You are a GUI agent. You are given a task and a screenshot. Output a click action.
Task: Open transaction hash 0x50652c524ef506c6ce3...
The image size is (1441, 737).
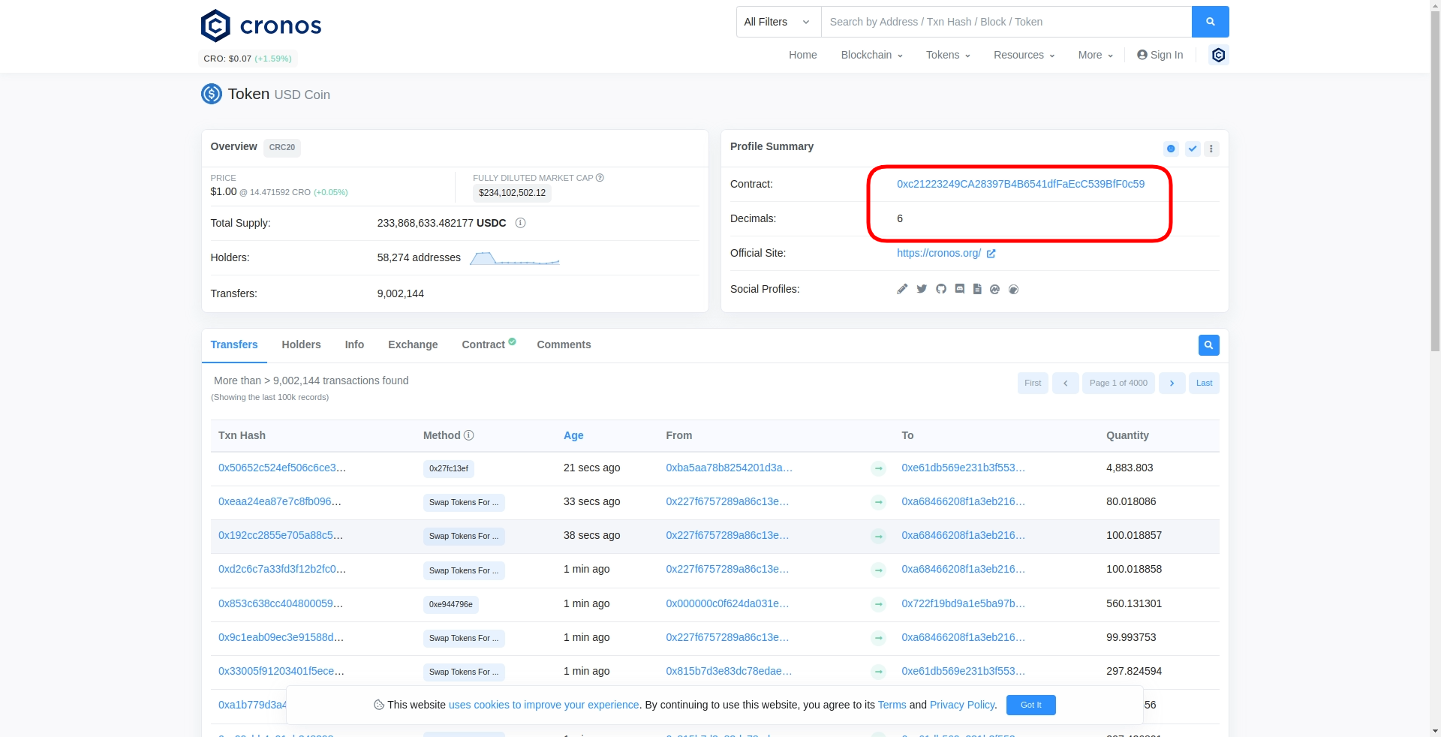(x=282, y=468)
